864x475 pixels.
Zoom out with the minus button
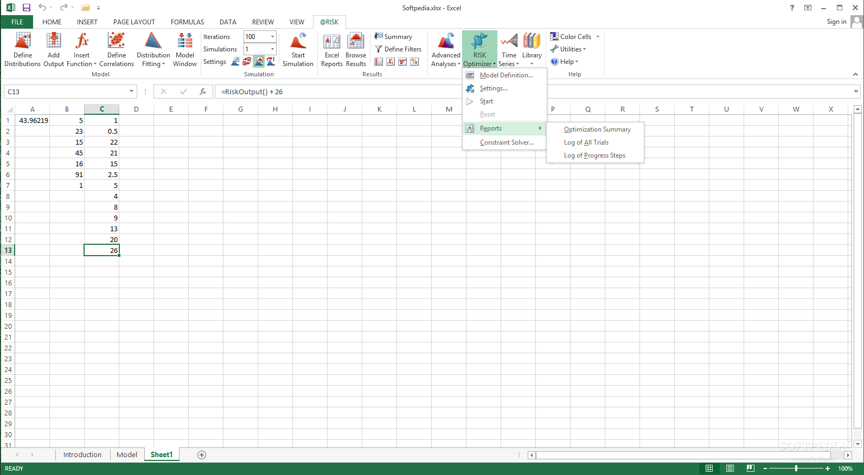[x=765, y=469]
